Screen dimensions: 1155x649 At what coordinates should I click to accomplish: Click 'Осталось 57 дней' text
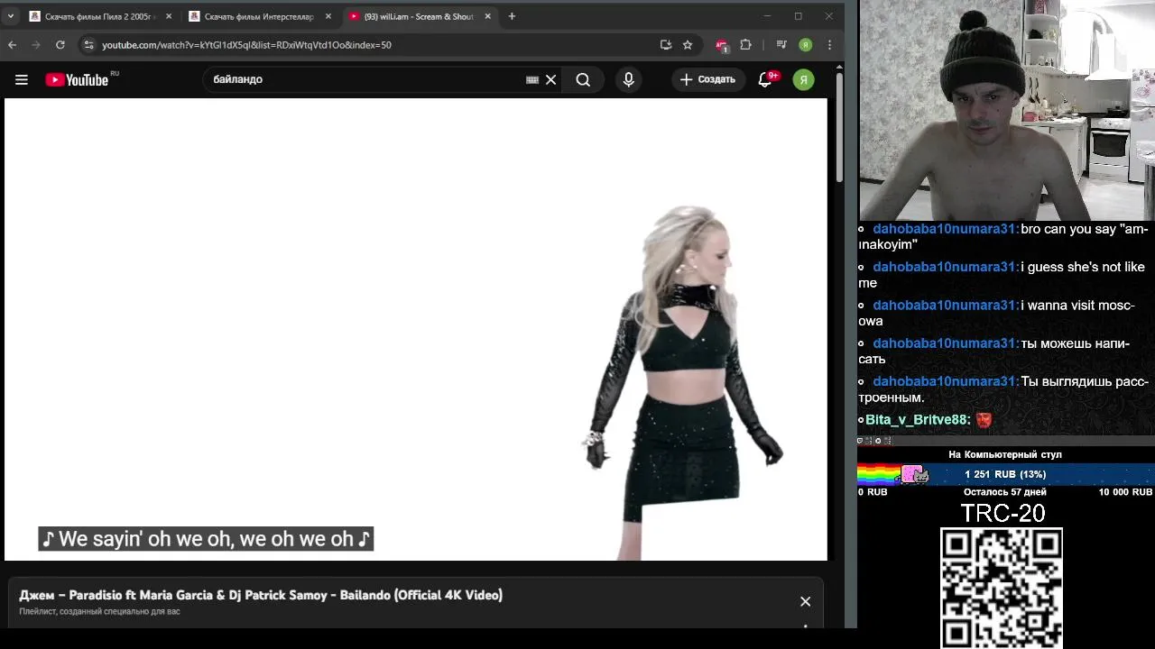1004,492
